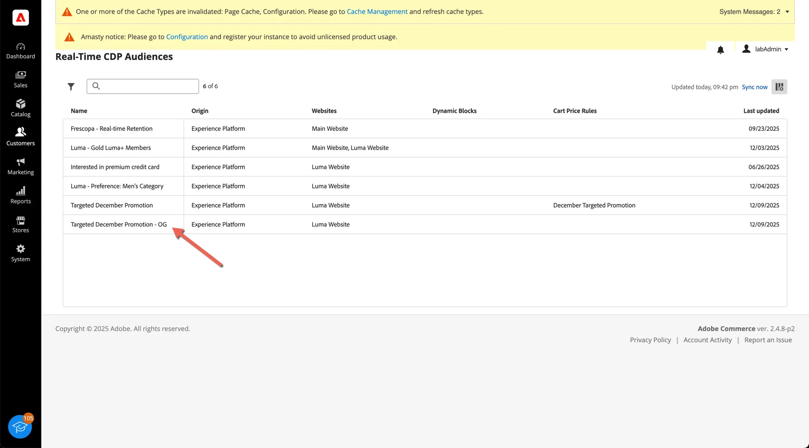Sort by the Cart Price Rules column header

575,111
